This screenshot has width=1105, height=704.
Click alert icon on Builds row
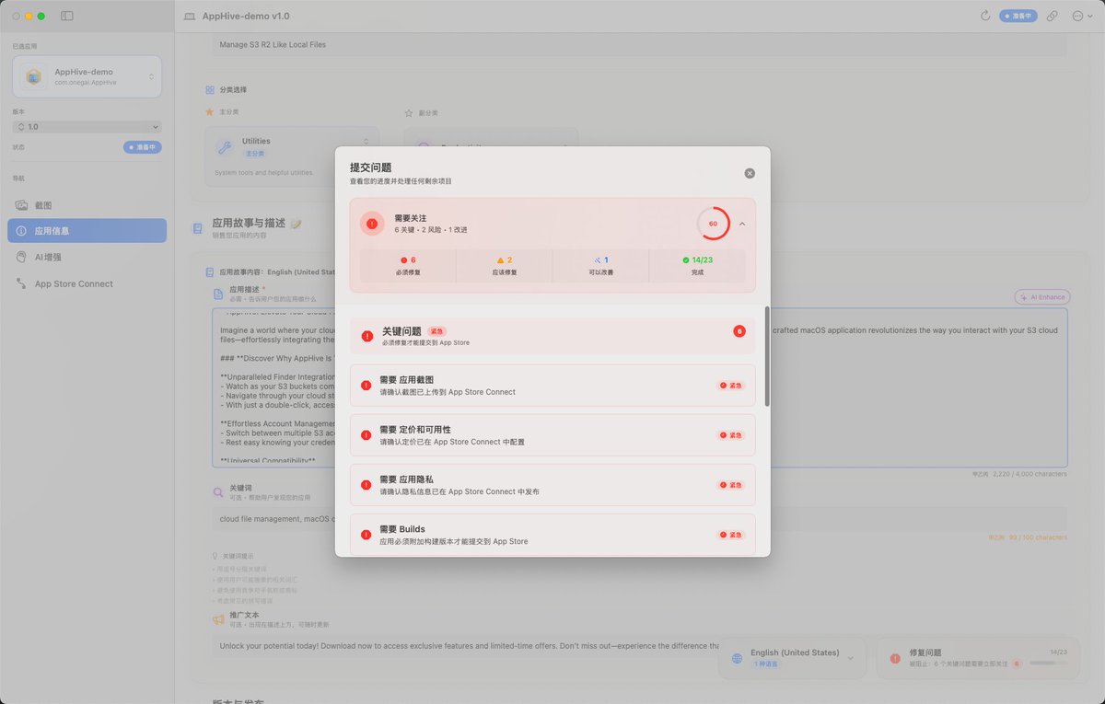click(366, 535)
